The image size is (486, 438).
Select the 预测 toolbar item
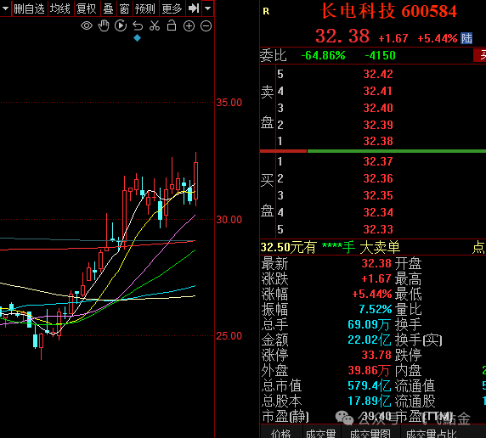pos(145,8)
